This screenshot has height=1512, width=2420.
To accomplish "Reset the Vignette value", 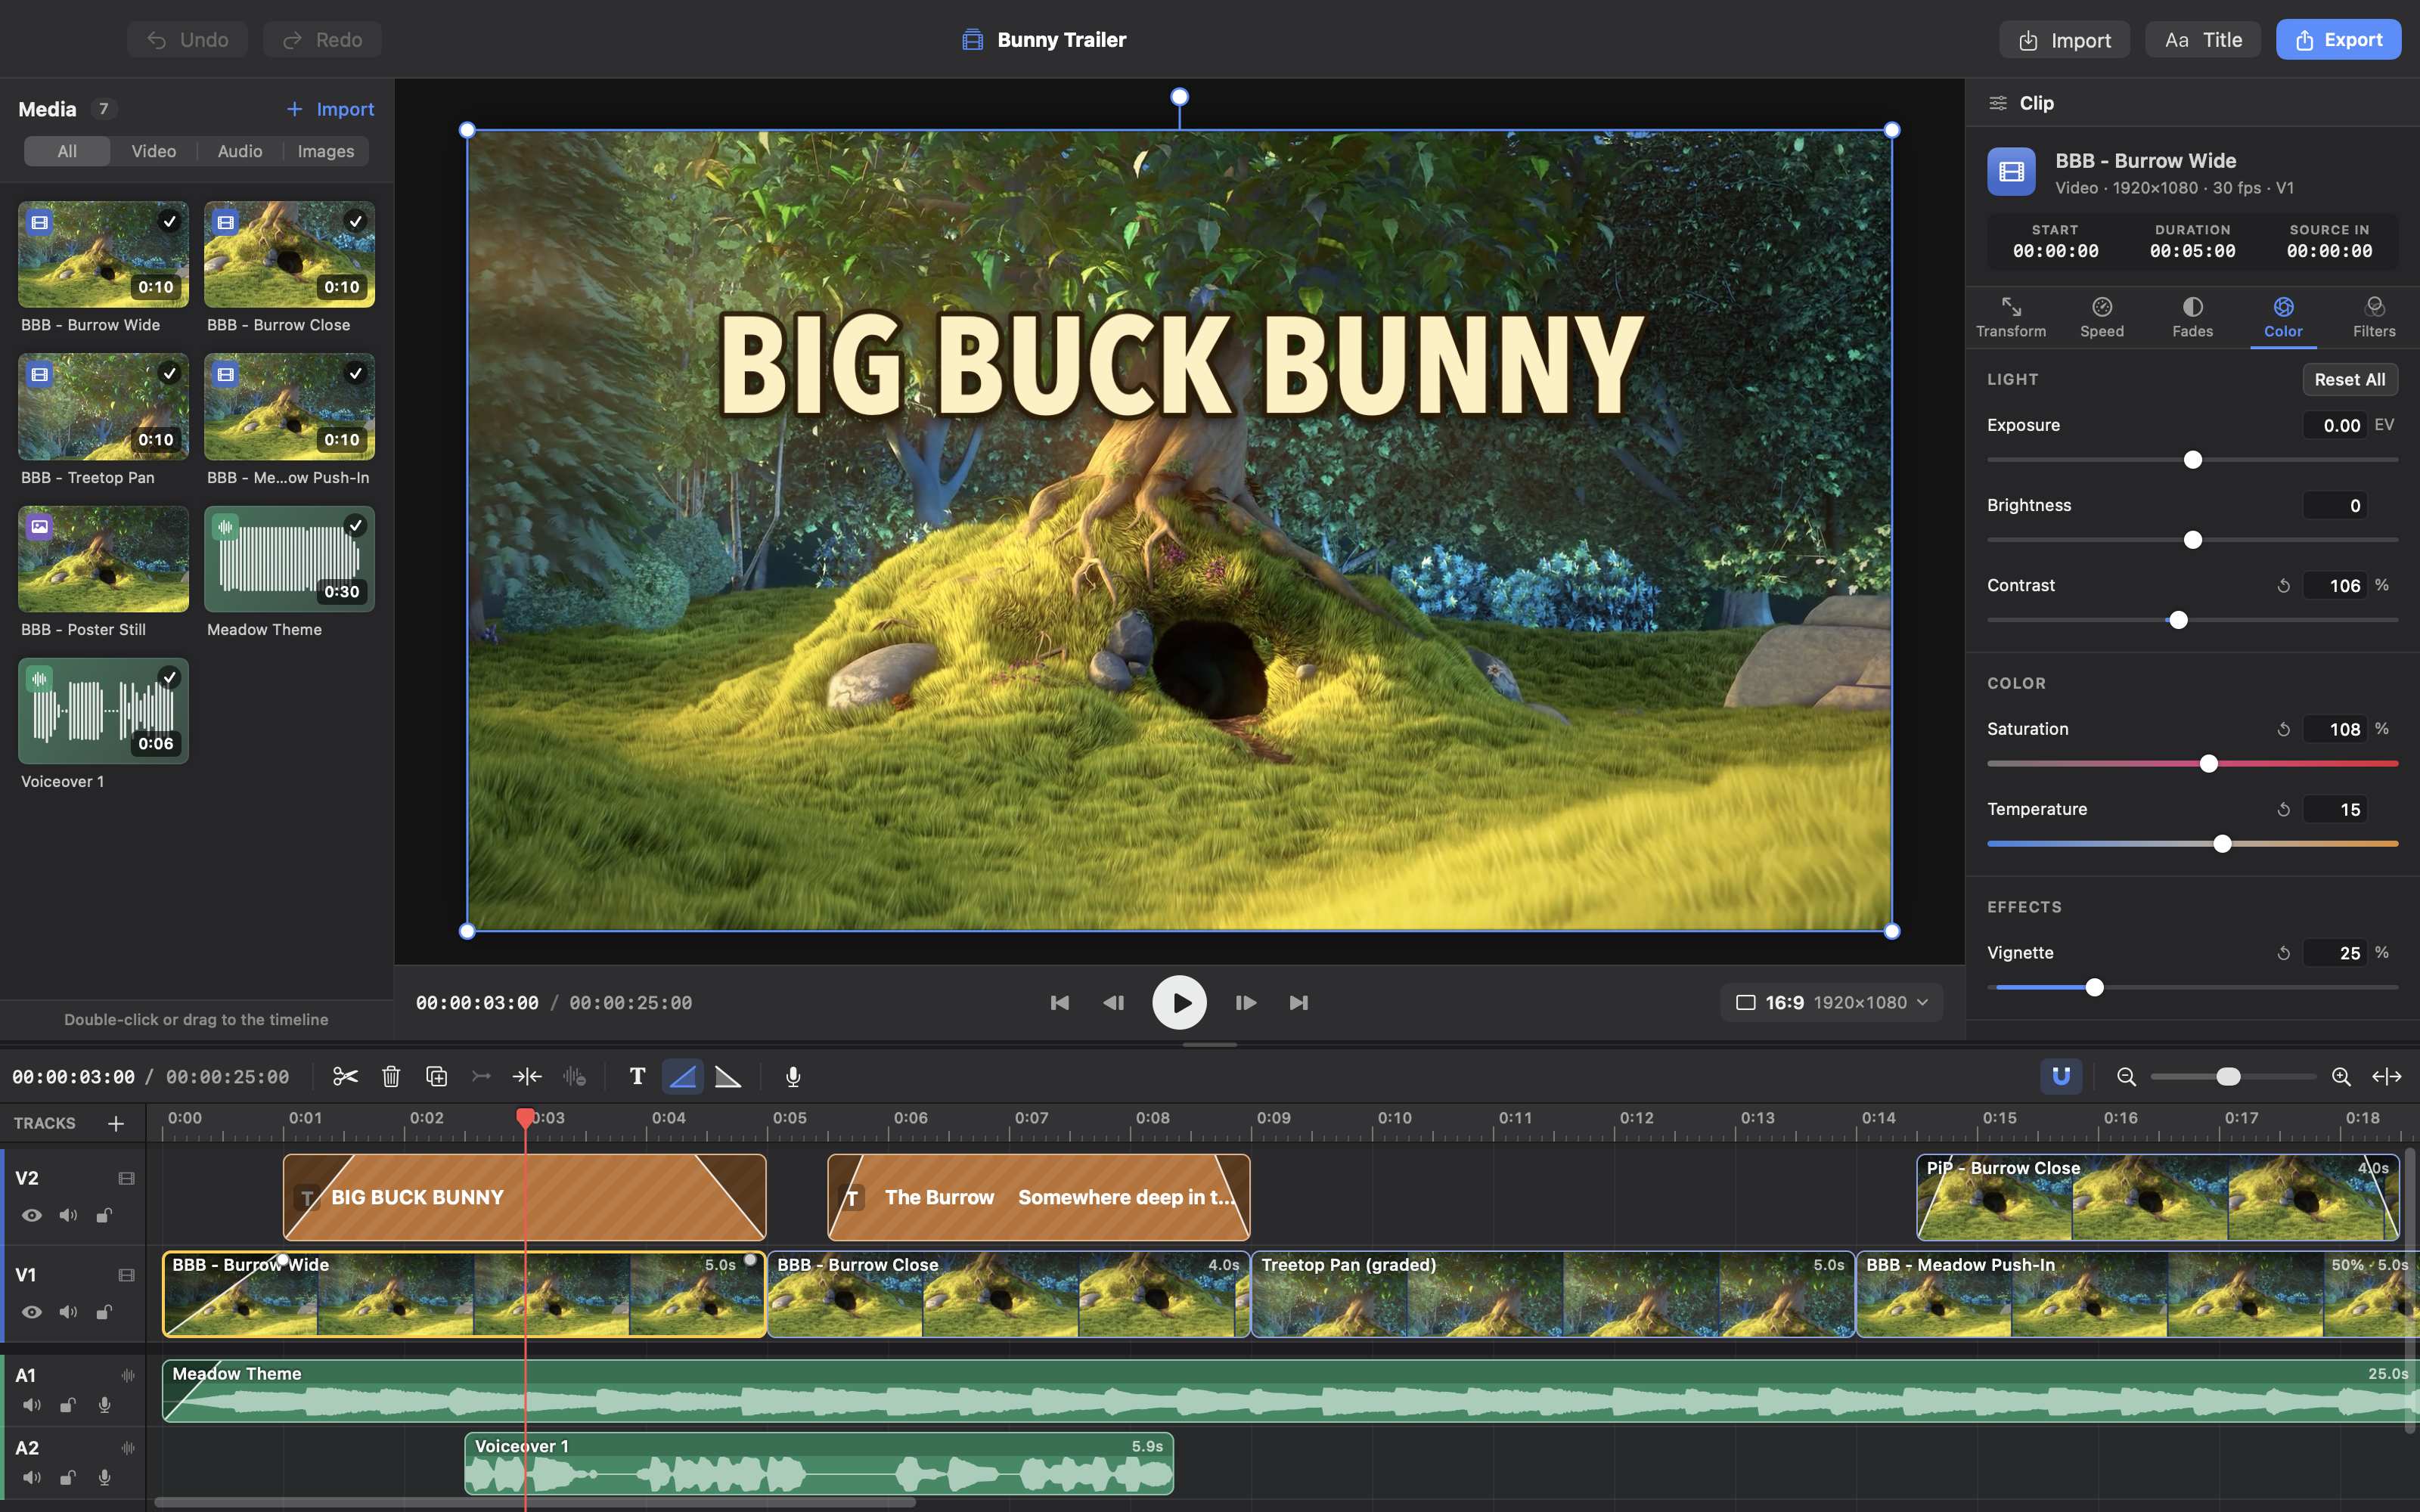I will [2284, 953].
